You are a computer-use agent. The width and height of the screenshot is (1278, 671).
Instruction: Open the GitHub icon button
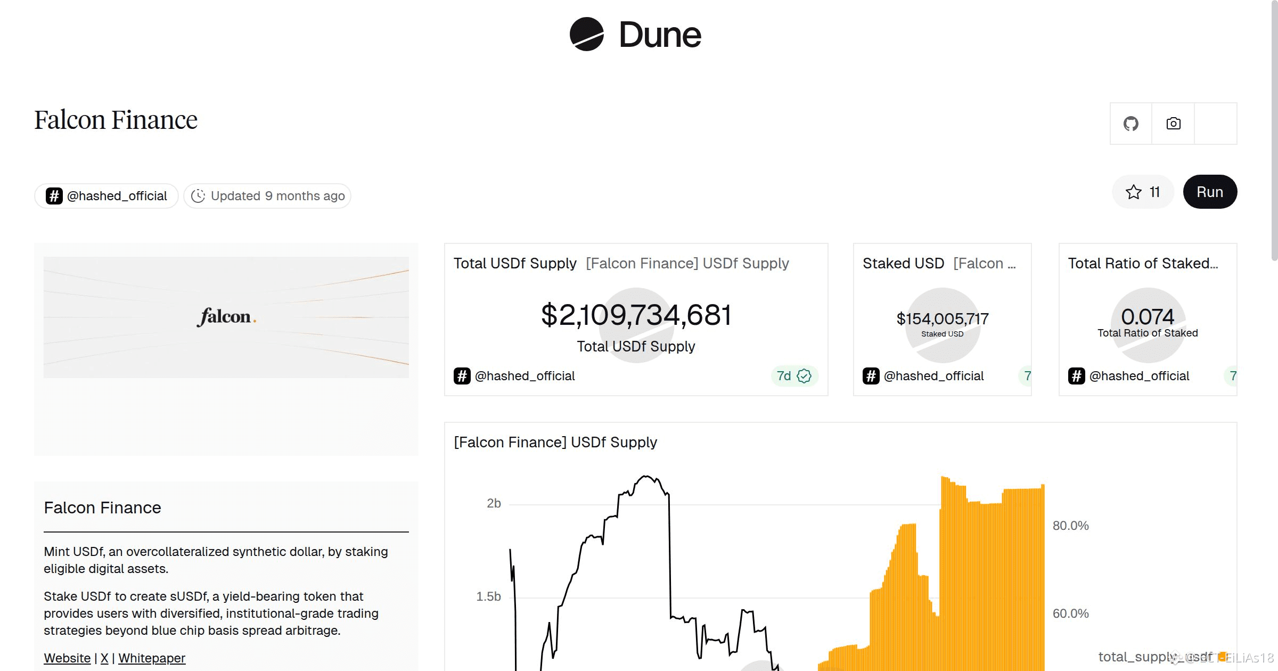tap(1130, 124)
